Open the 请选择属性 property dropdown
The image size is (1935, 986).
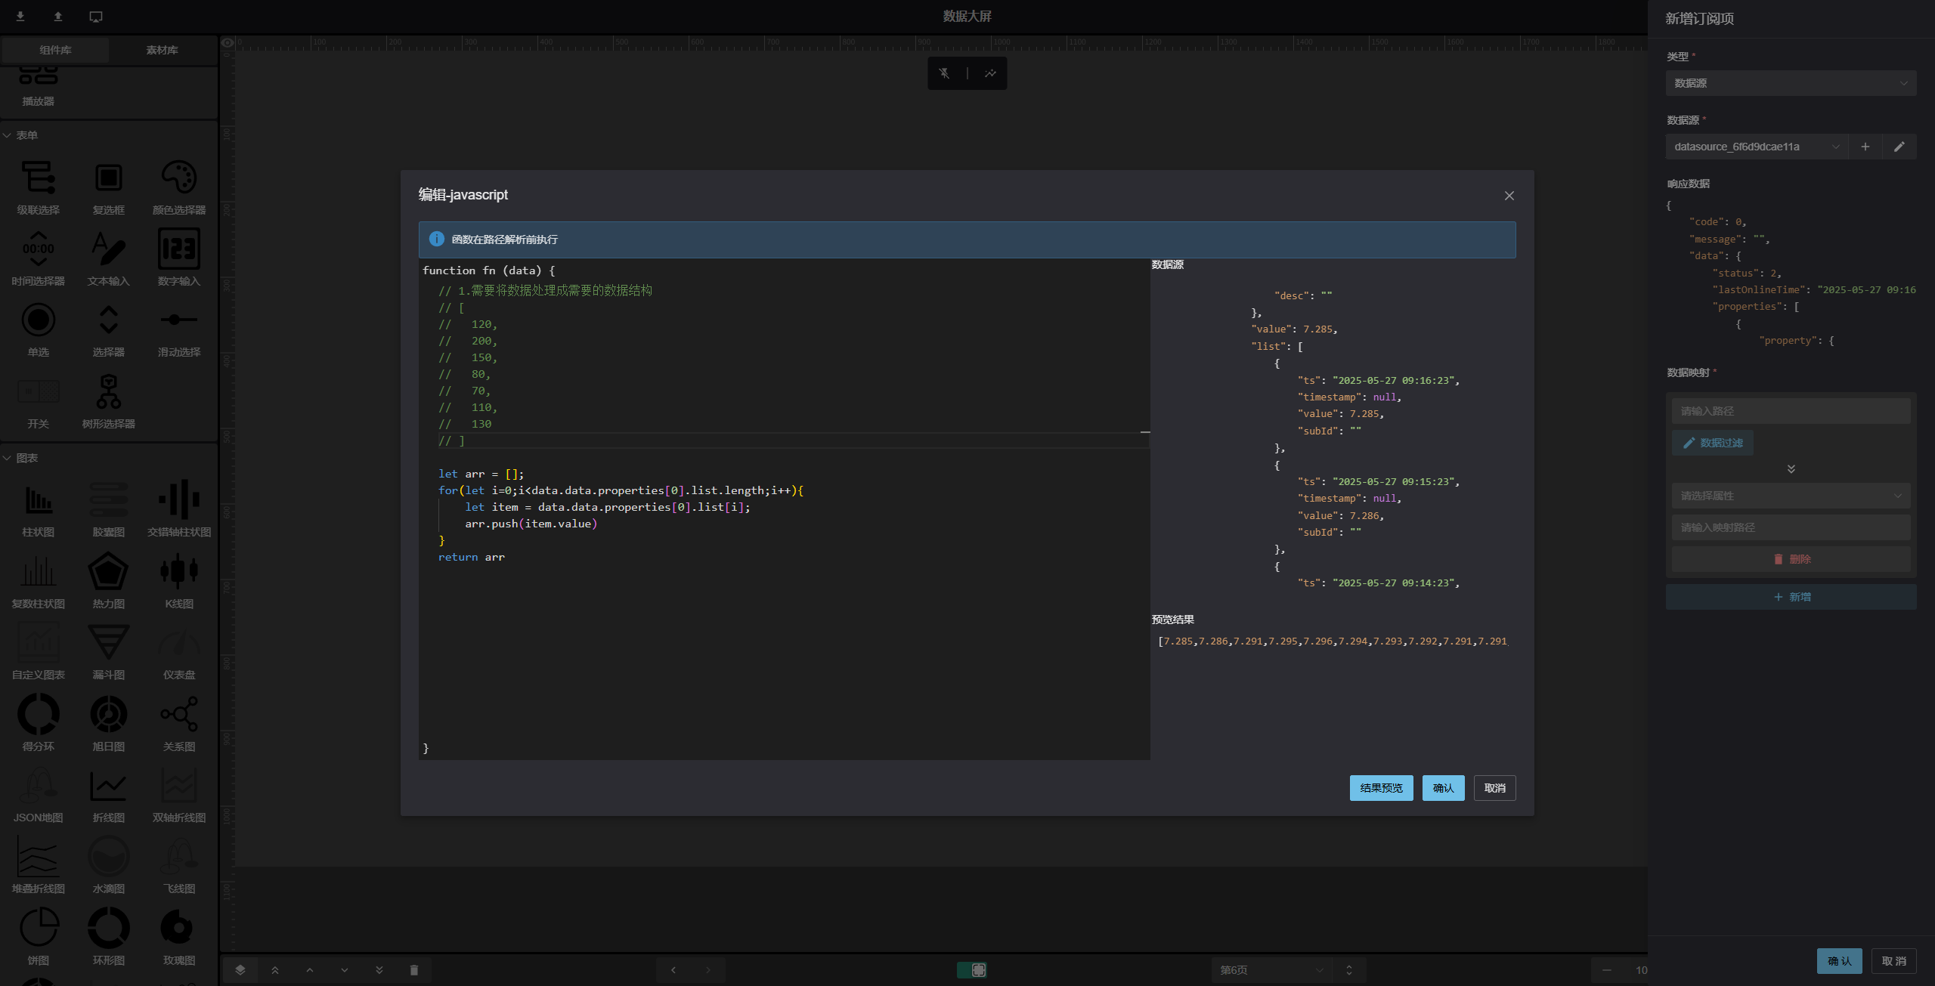[x=1791, y=496]
